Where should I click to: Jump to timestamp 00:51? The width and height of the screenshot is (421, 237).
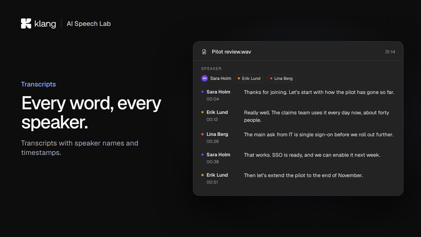pyautogui.click(x=212, y=182)
